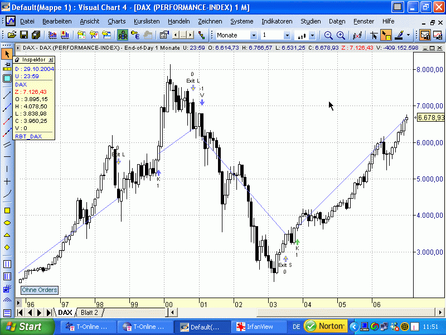Open the properties sheet toolbar icon
The image size is (446, 335).
[x=164, y=35]
